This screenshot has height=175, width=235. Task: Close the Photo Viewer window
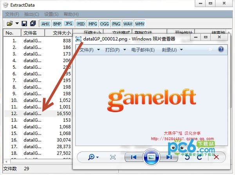[x=219, y=37]
